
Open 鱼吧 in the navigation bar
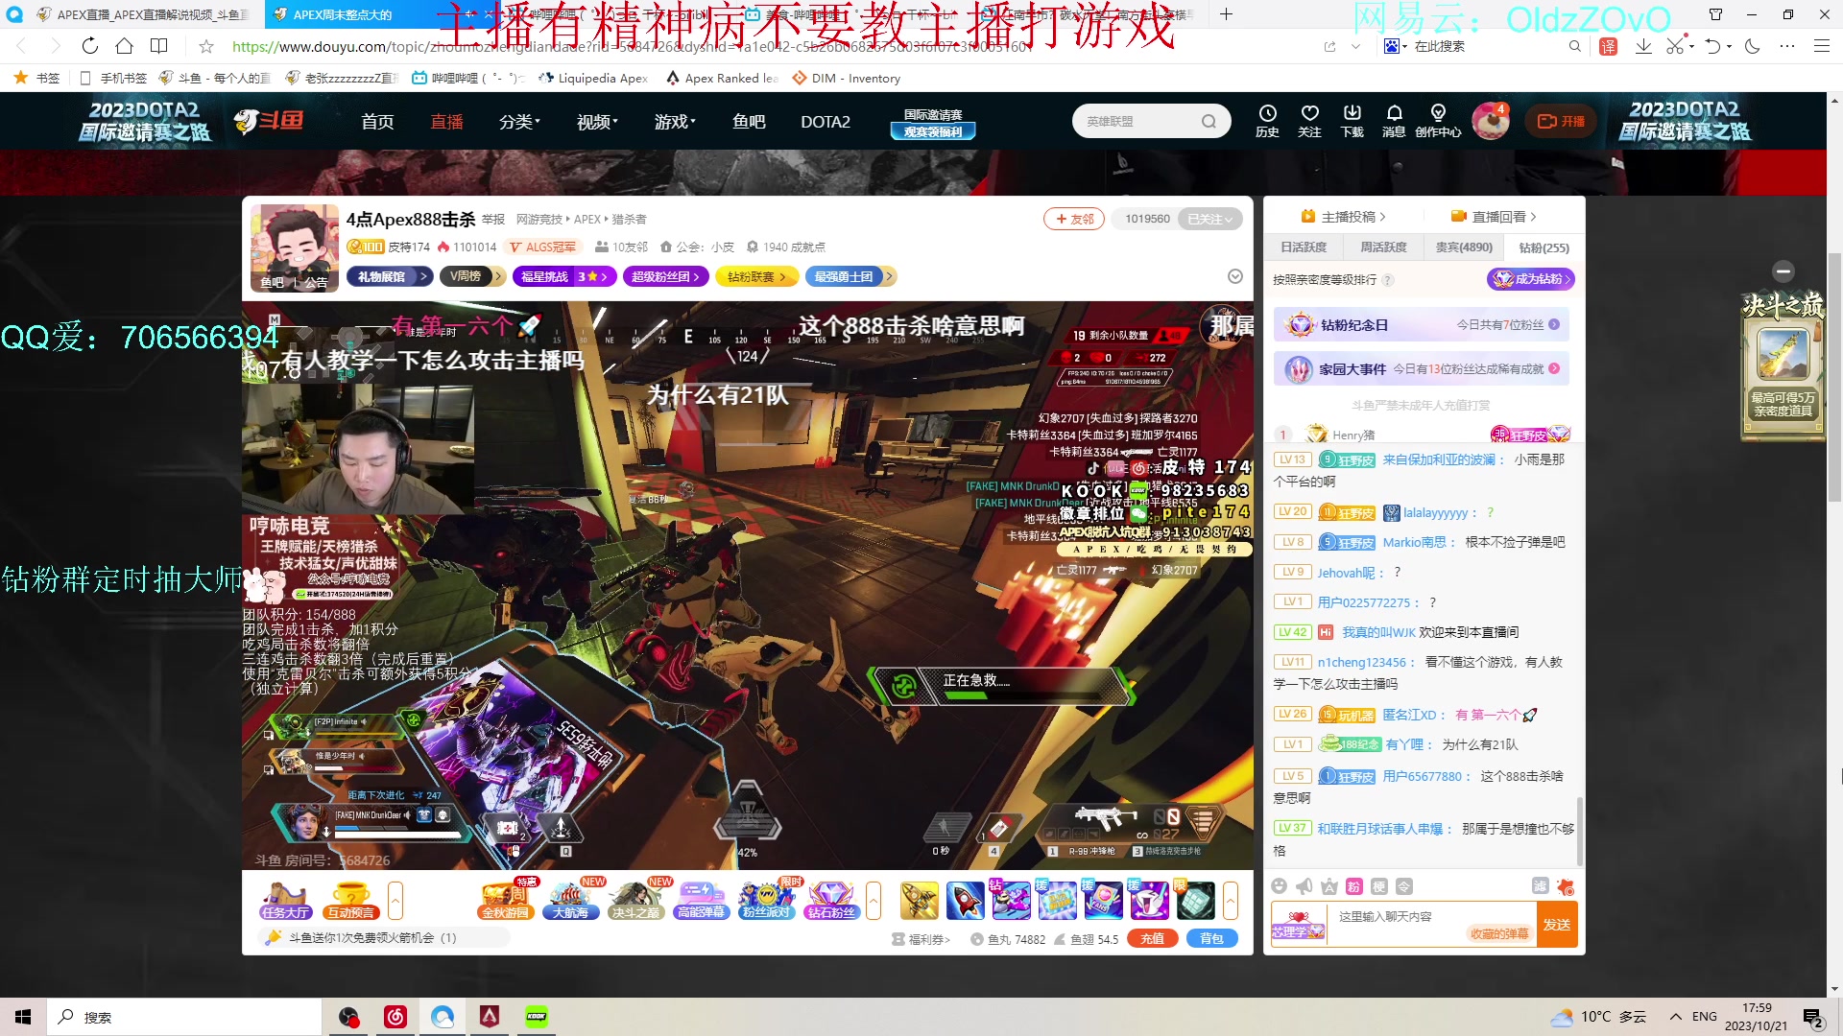749,122
